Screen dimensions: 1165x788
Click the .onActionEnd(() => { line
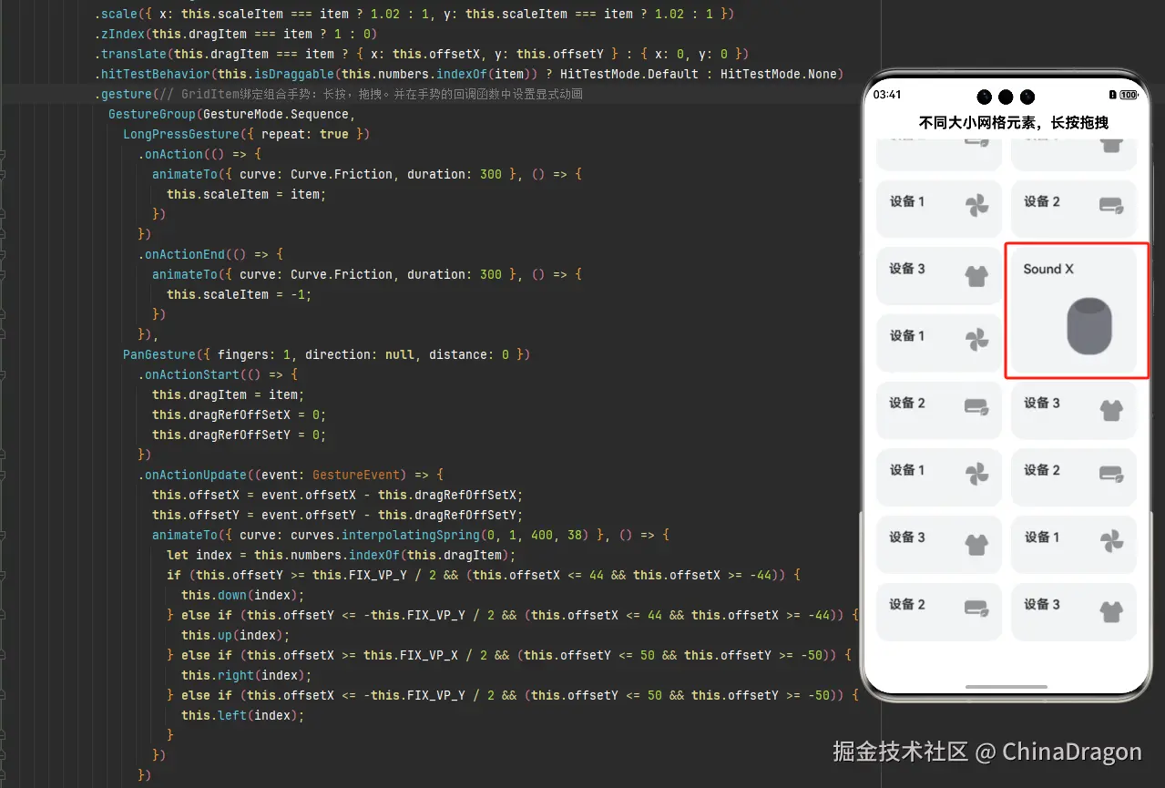210,254
